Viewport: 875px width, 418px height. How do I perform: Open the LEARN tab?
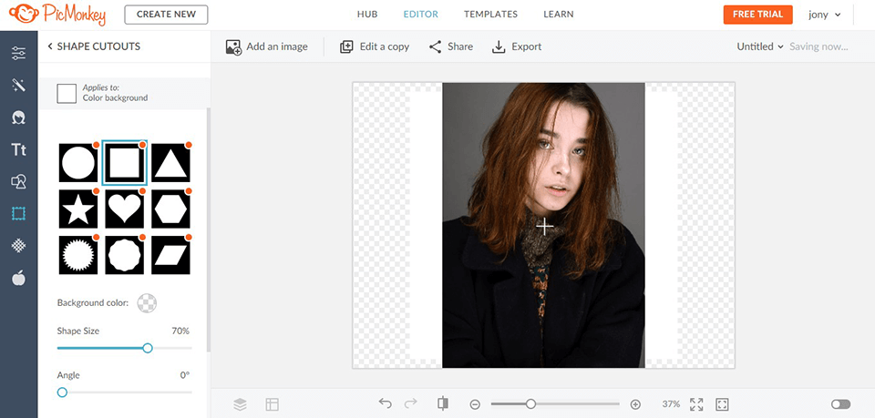tap(558, 15)
